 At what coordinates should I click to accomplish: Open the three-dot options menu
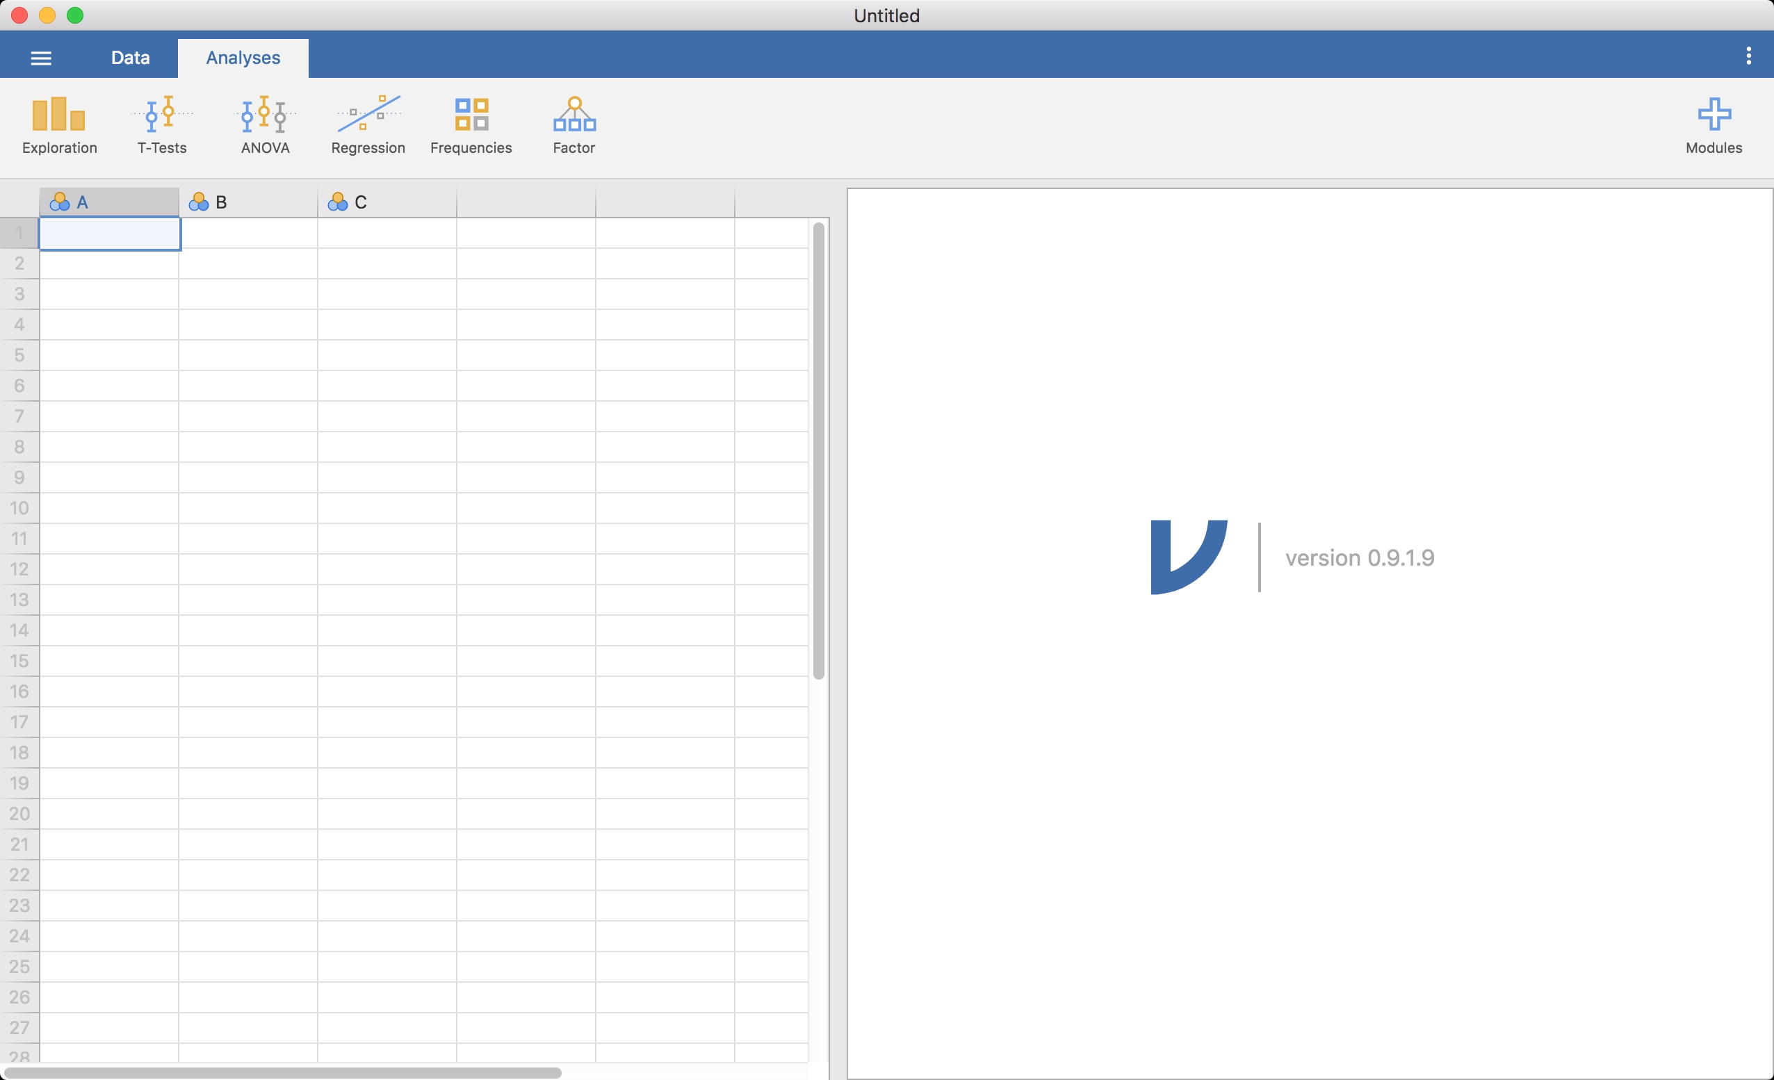point(1748,56)
